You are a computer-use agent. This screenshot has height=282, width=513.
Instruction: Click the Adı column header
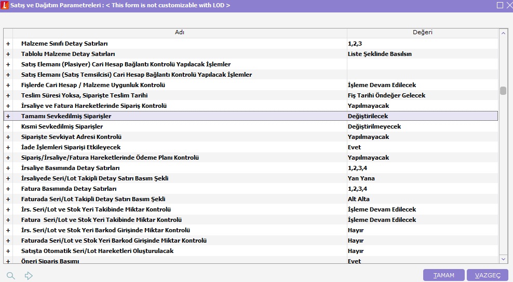click(180, 32)
